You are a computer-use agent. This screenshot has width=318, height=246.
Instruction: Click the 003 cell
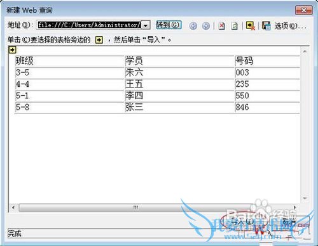(268, 73)
